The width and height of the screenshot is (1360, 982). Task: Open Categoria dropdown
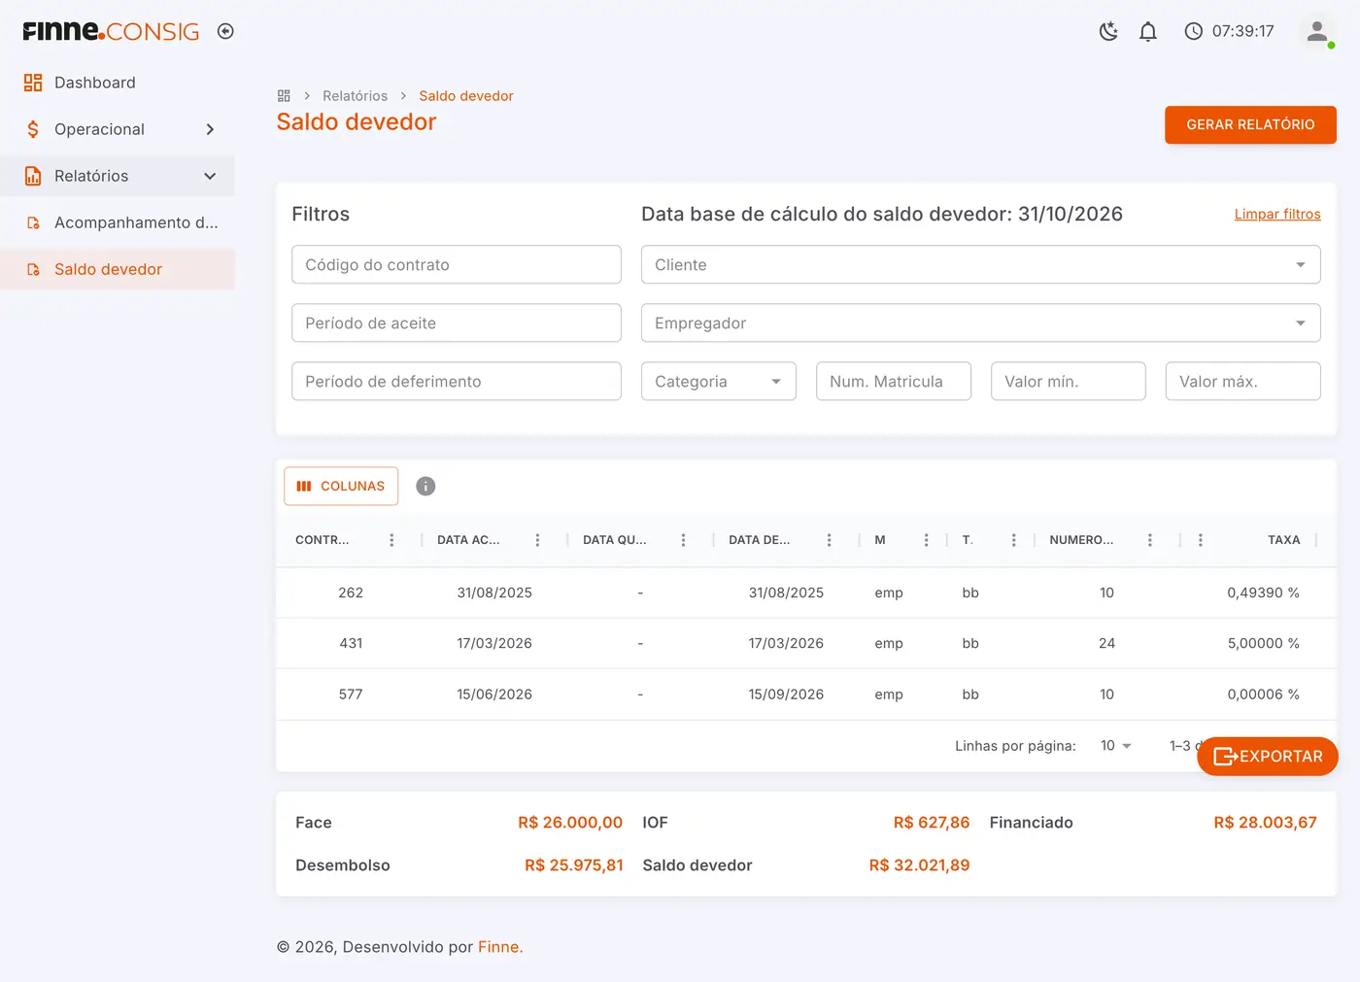pyautogui.click(x=719, y=381)
